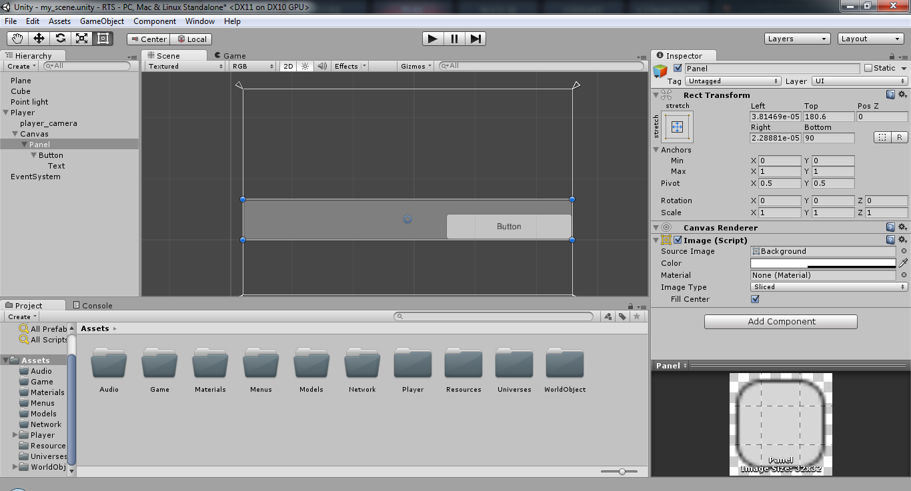Pause the game preview

[454, 39]
